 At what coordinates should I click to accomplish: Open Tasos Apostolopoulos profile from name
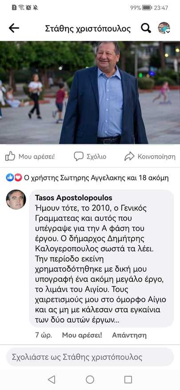(73, 198)
